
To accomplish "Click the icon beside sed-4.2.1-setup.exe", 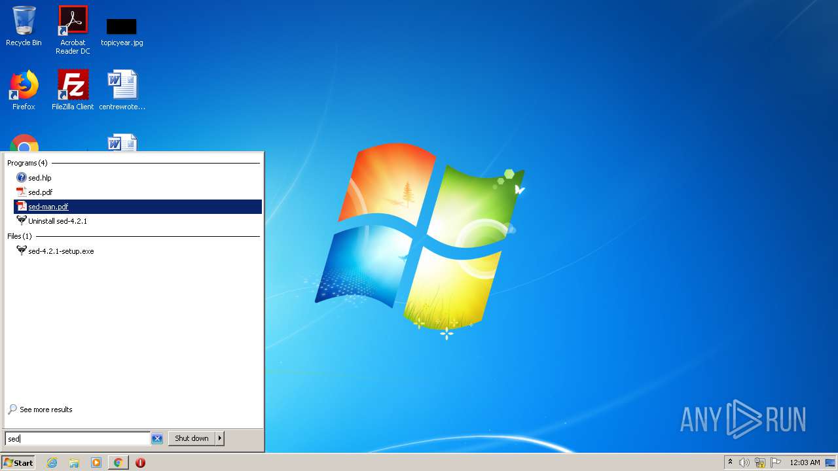I will pos(22,251).
